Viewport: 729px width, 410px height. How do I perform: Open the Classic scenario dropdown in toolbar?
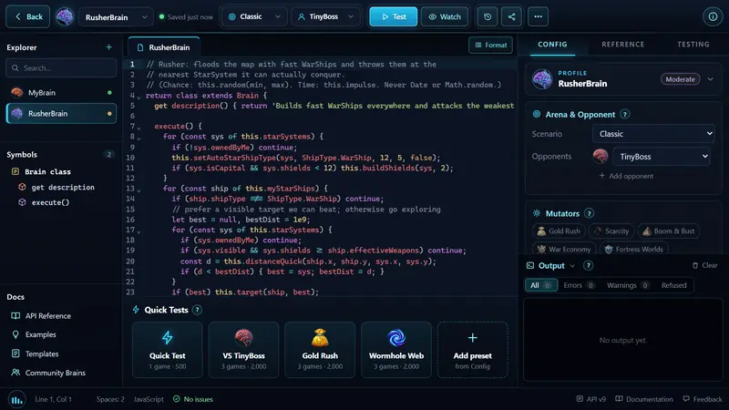(254, 16)
